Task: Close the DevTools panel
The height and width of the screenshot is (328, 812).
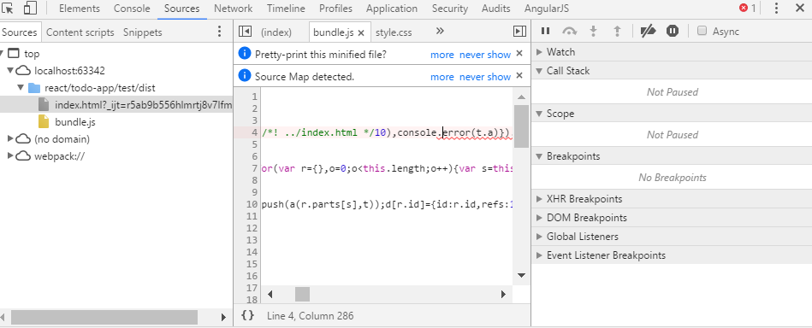Action: tap(799, 9)
